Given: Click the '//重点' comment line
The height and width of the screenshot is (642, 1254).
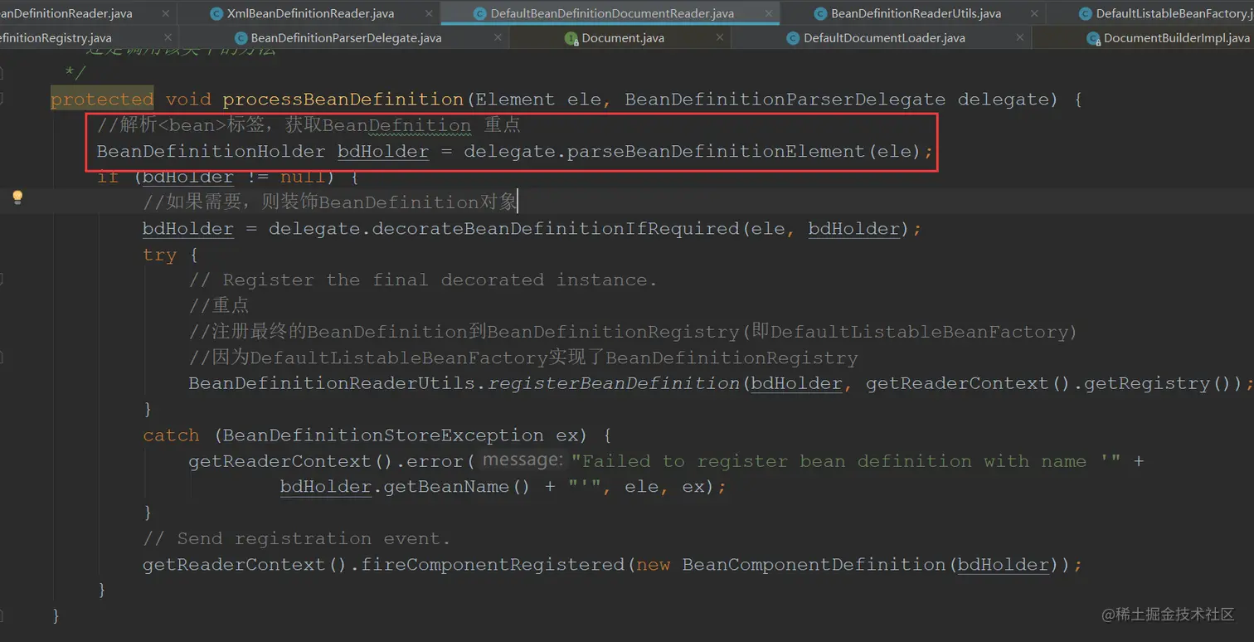Looking at the screenshot, I should pyautogui.click(x=219, y=305).
